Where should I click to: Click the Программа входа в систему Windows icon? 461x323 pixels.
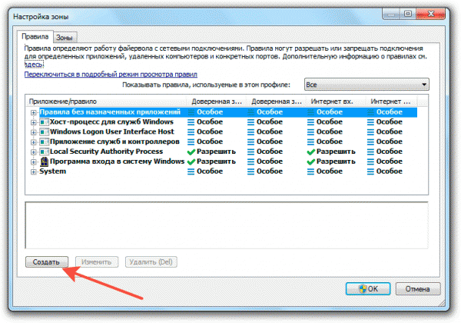tap(44, 161)
